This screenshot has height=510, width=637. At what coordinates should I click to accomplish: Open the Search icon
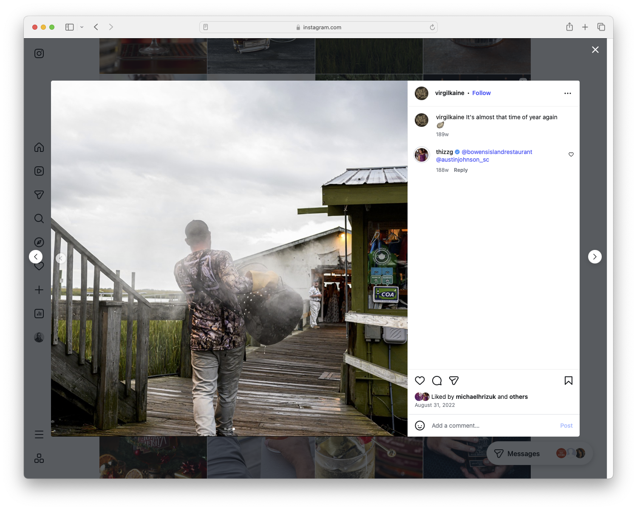click(39, 219)
